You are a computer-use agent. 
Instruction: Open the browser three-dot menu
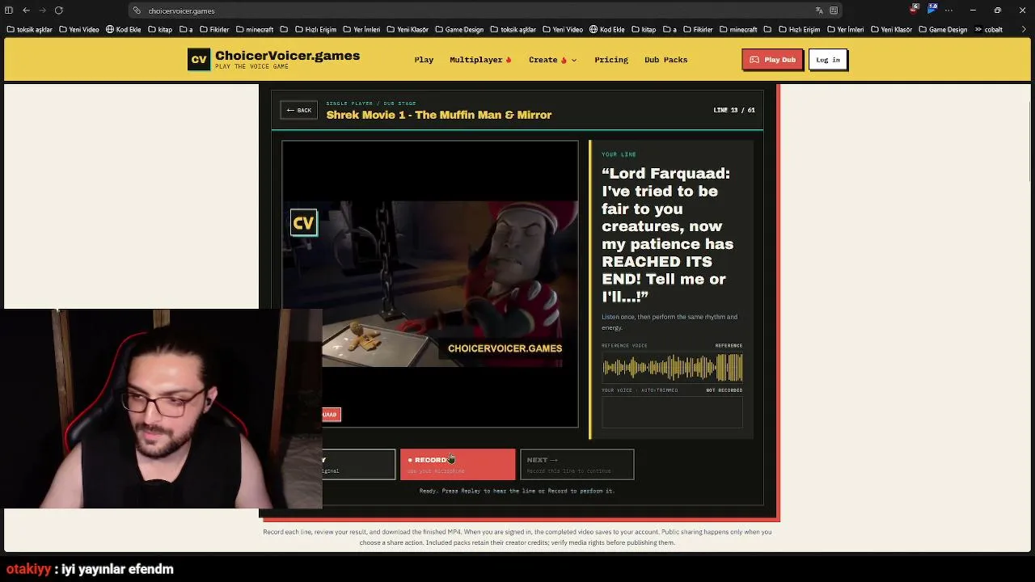(949, 11)
